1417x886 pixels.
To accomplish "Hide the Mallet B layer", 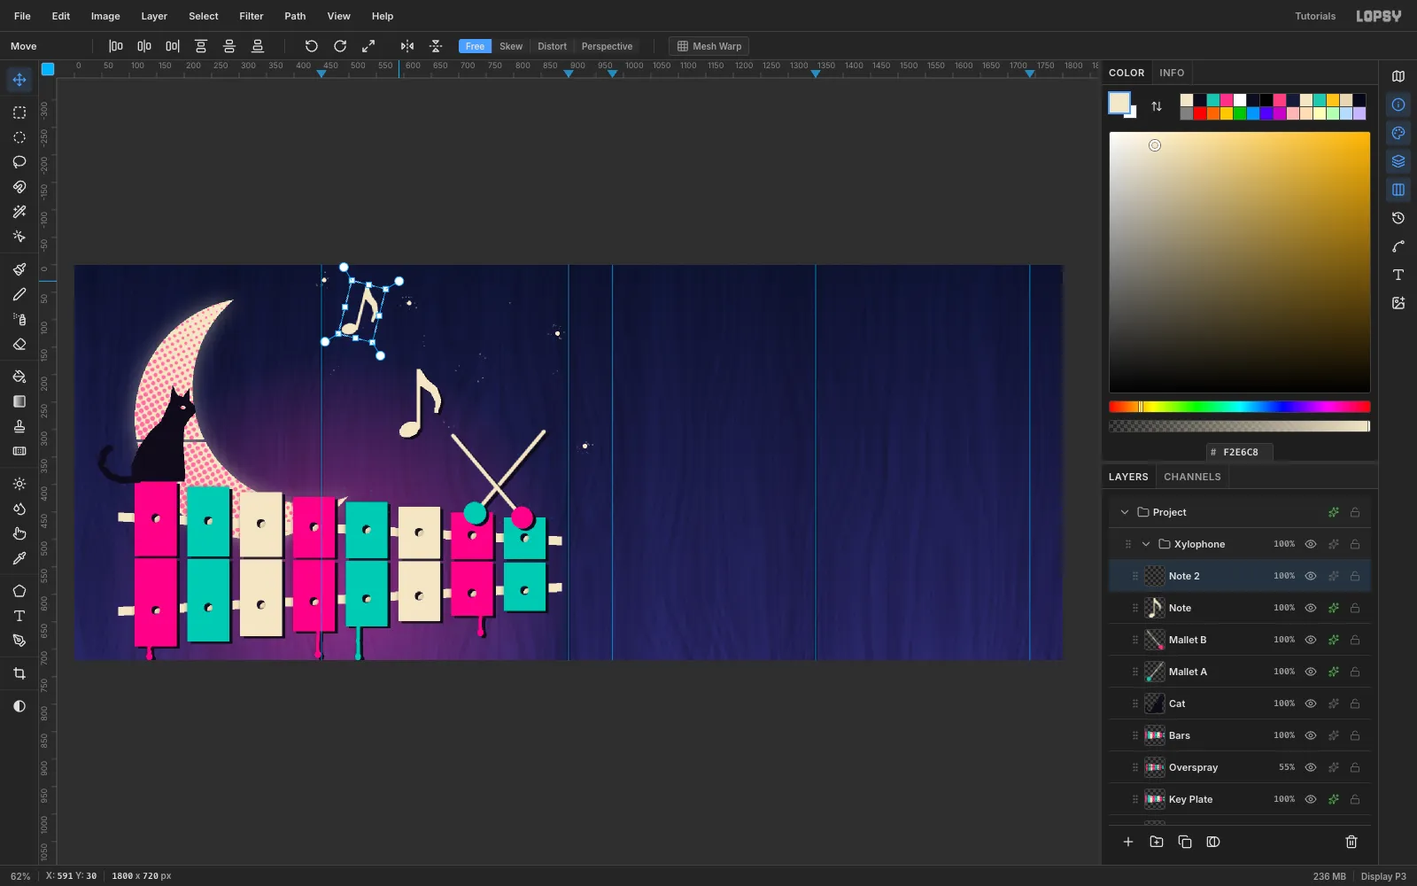I will (1311, 640).
